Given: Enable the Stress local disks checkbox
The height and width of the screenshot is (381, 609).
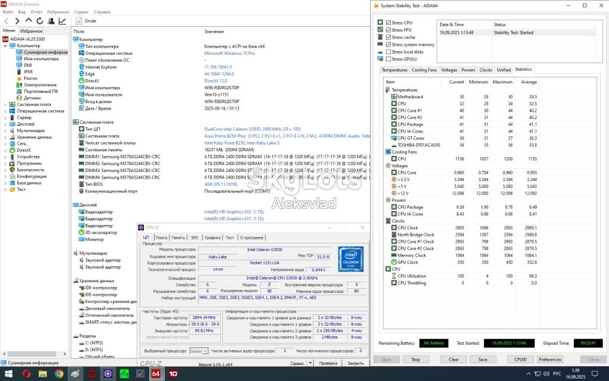Looking at the screenshot, I should coord(388,52).
